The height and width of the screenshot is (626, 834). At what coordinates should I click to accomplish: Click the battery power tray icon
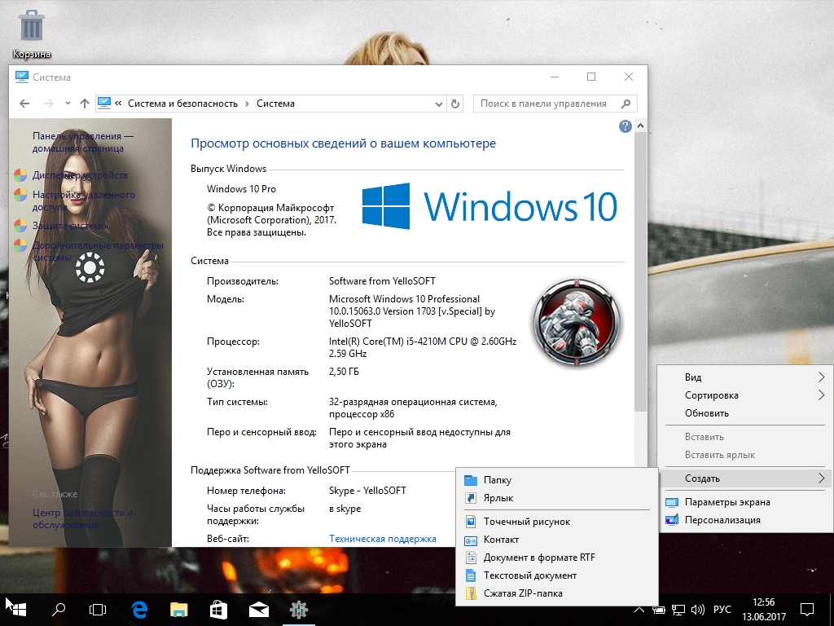pos(659,610)
